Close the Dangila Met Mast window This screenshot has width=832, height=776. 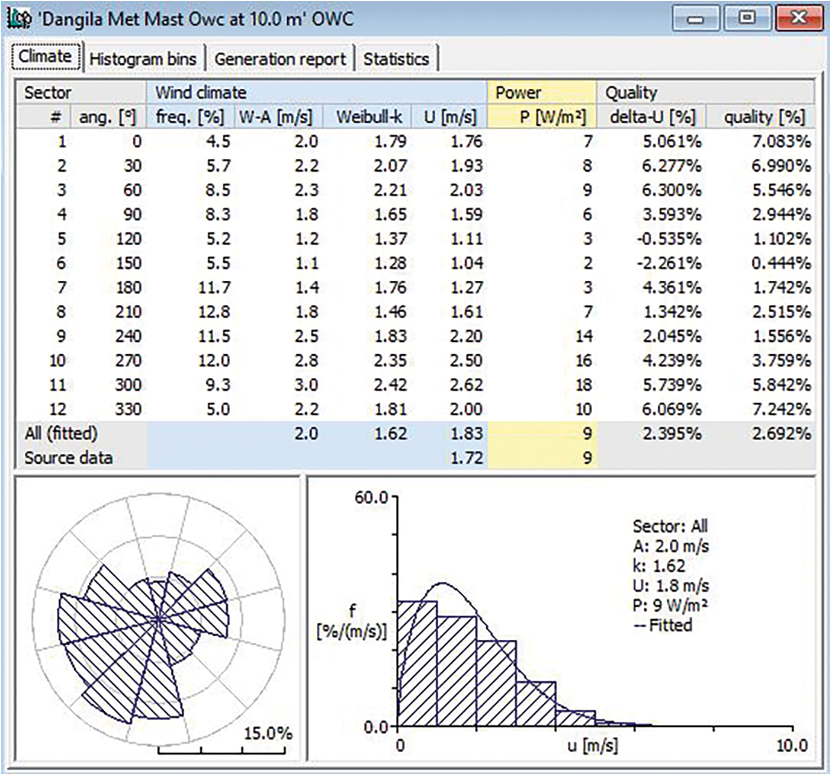point(799,18)
